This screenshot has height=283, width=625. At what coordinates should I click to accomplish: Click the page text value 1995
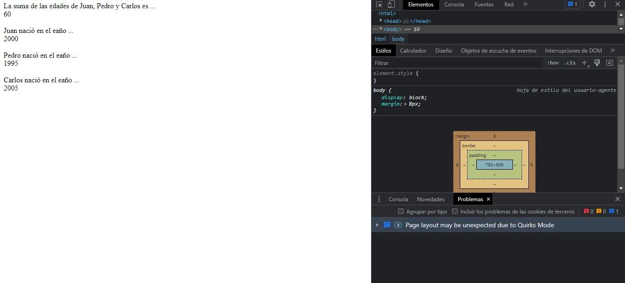(x=11, y=64)
